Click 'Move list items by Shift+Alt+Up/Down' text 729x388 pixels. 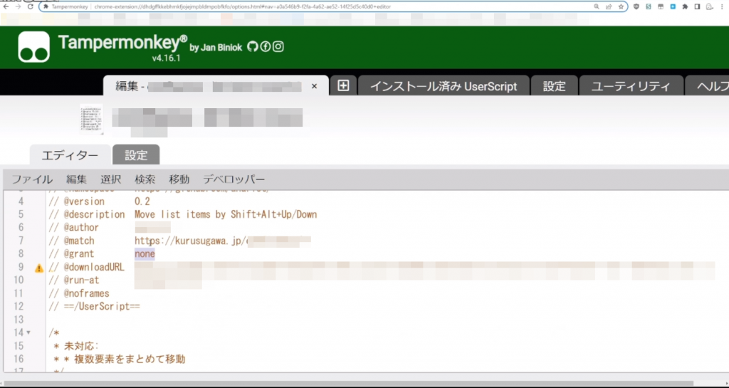(x=226, y=215)
